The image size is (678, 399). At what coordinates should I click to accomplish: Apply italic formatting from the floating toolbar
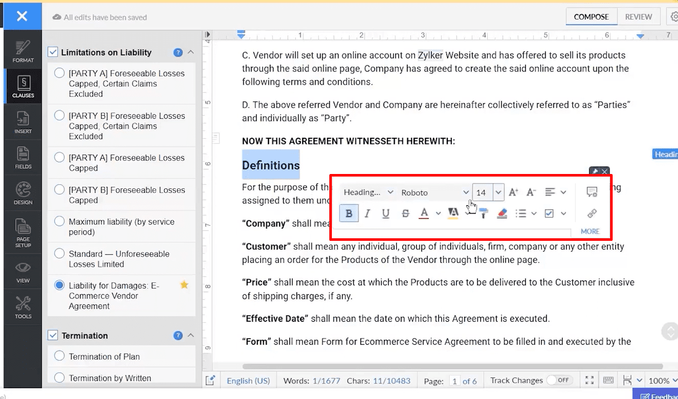367,213
